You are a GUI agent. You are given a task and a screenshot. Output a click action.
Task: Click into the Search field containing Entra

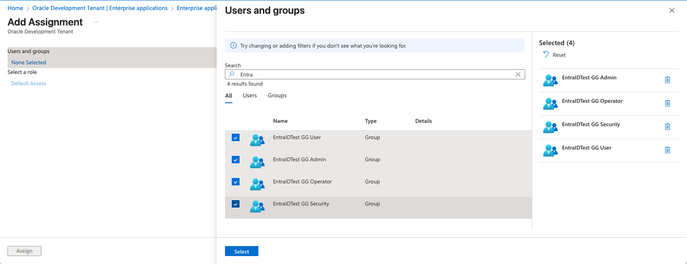375,74
